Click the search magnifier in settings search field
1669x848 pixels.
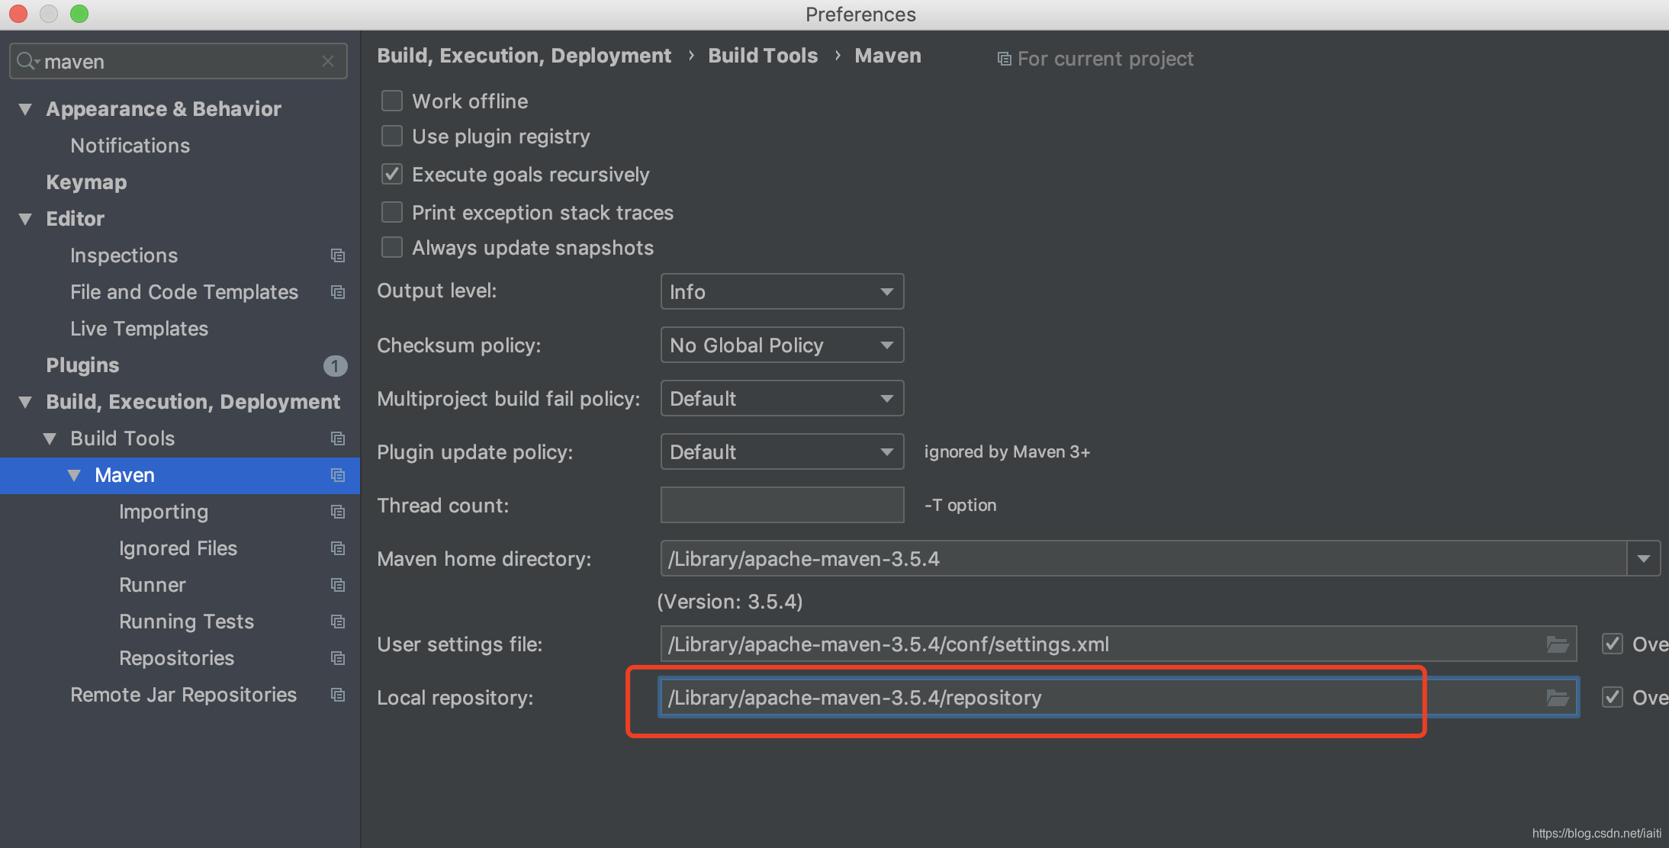click(25, 61)
